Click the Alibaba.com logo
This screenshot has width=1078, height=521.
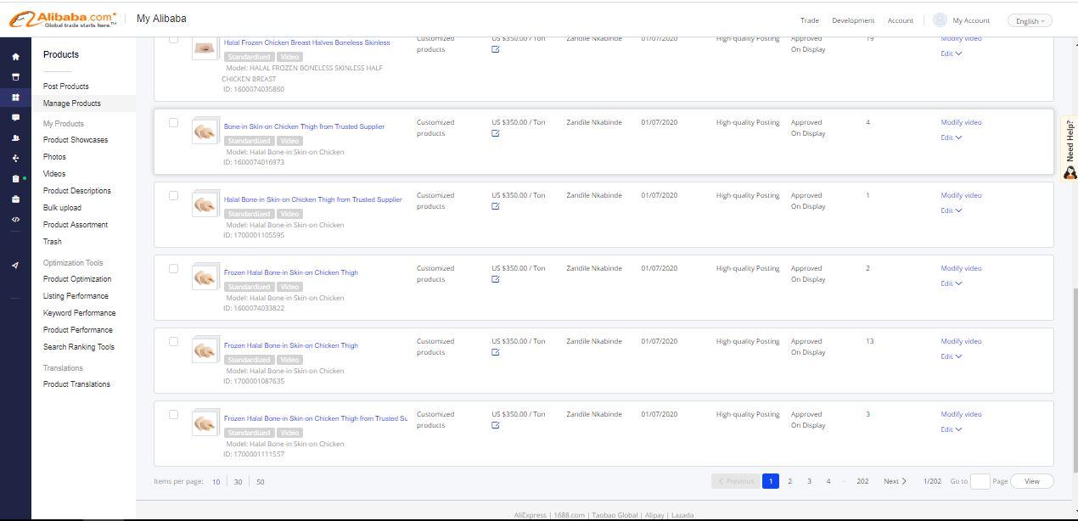click(x=64, y=18)
